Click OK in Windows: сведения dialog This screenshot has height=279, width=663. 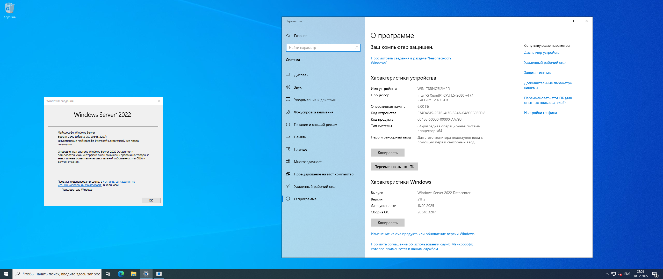(151, 200)
